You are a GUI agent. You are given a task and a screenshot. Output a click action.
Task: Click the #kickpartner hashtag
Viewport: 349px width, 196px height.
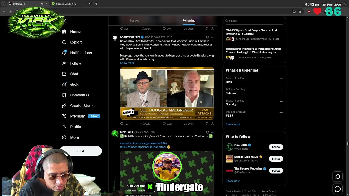(x=158, y=147)
